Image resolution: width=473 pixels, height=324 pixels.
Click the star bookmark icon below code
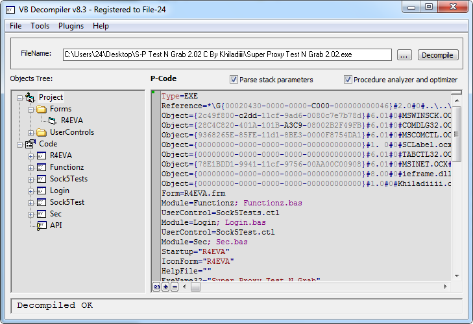click(x=165, y=286)
